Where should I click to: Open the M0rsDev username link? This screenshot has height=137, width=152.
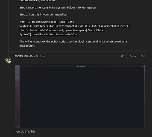click(x=29, y=56)
